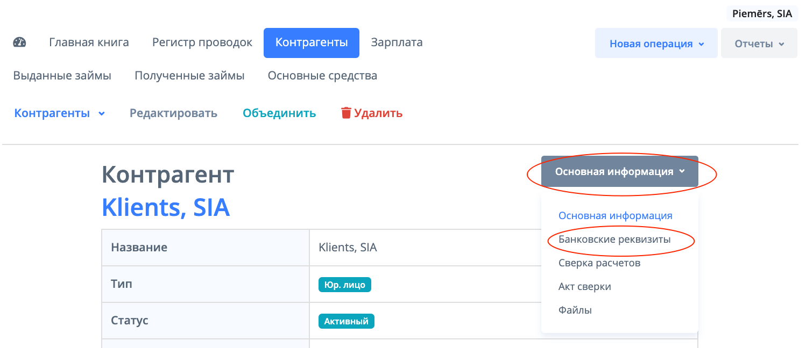Screen dimensions: 806x348
Task: Open the Зарплата section
Action: click(397, 42)
